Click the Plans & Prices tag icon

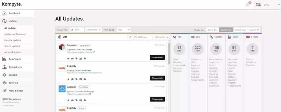tap(5, 91)
